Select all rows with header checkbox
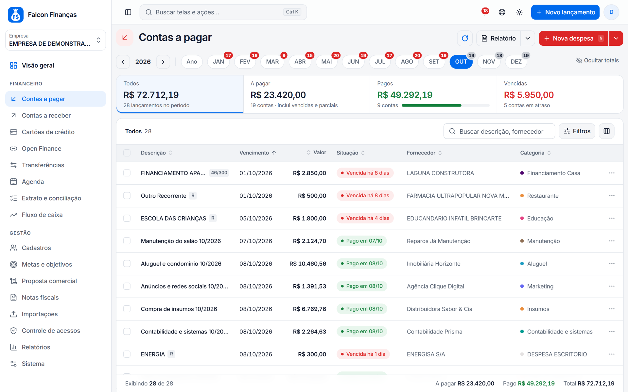 point(127,153)
